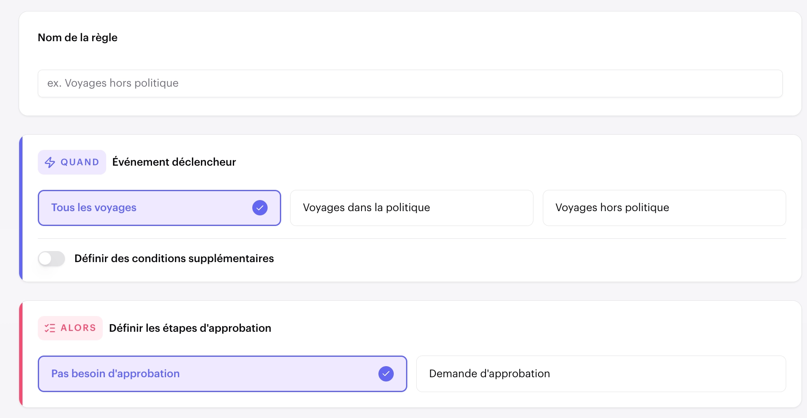Click the checkmark on 'Pas besoin d'approbation'

point(386,374)
